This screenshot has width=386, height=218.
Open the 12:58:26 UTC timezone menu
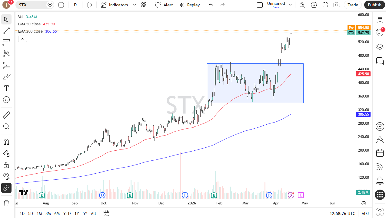(342, 213)
